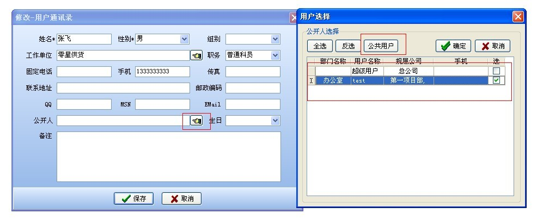Open the 生日 date dropdown

click(x=276, y=120)
